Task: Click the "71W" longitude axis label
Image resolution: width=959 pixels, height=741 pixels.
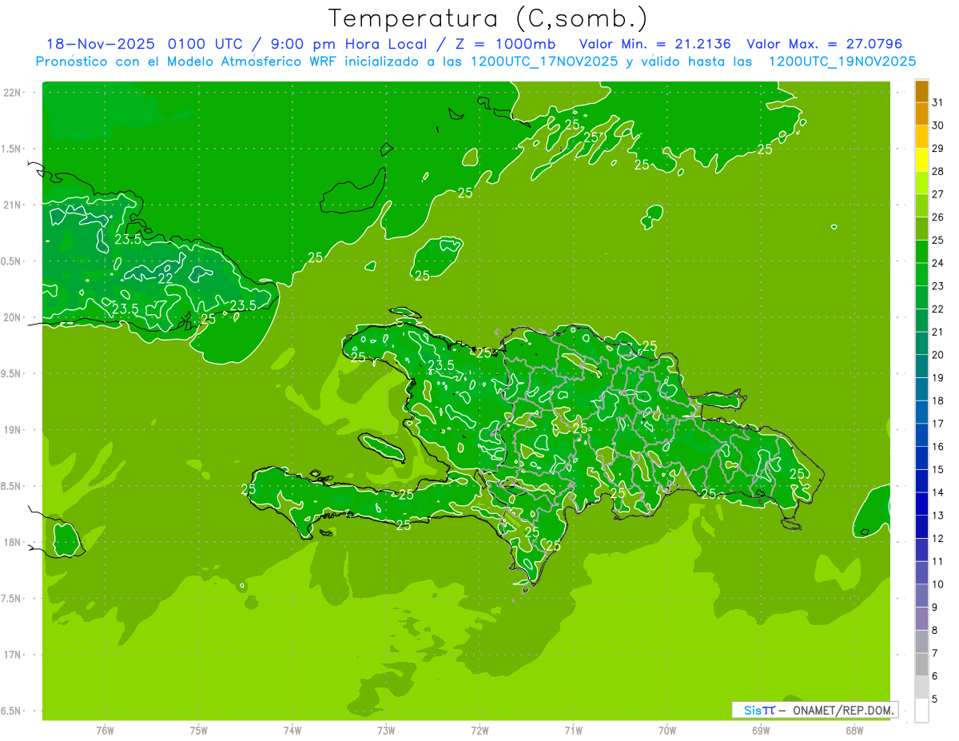Action: coord(573,731)
